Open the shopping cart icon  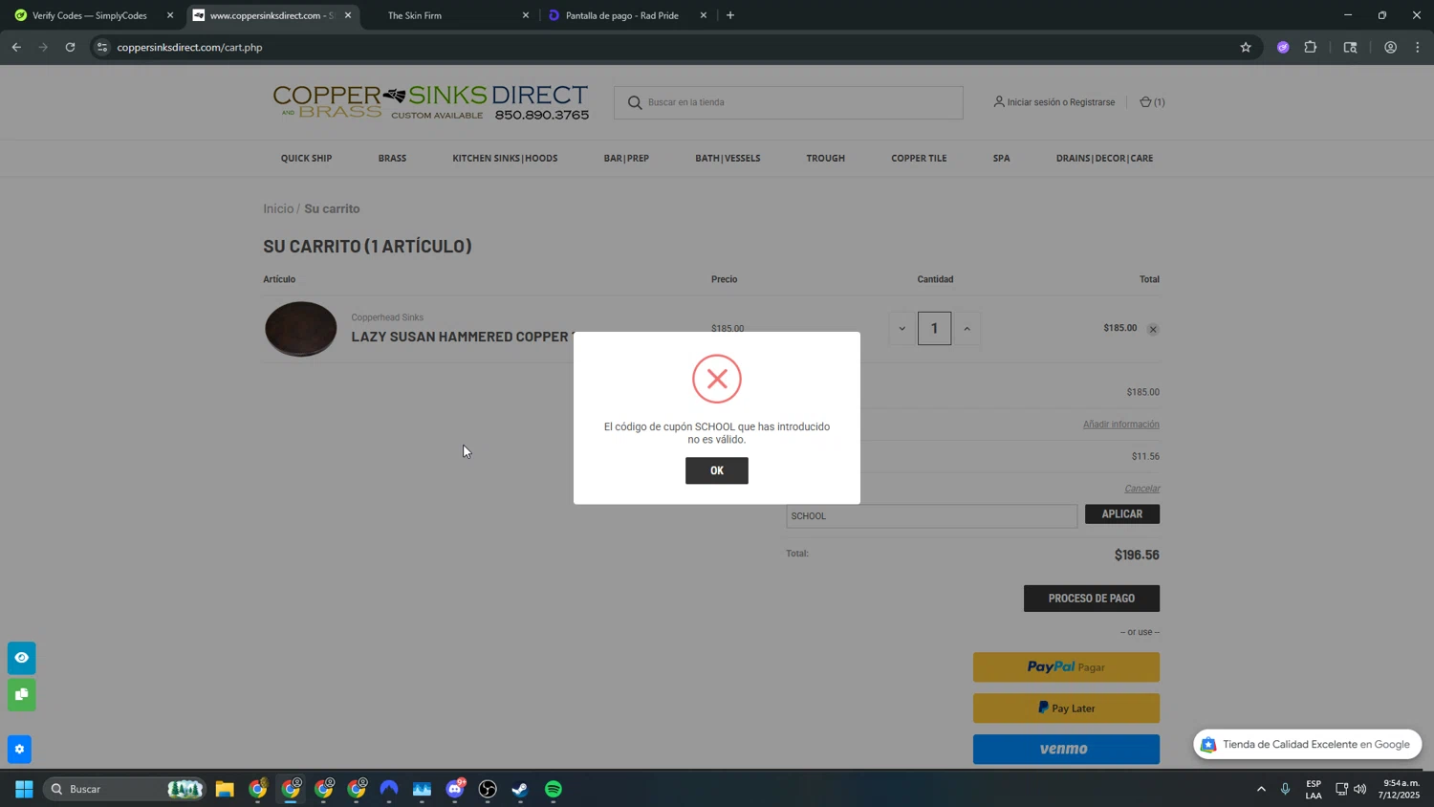tap(1151, 102)
